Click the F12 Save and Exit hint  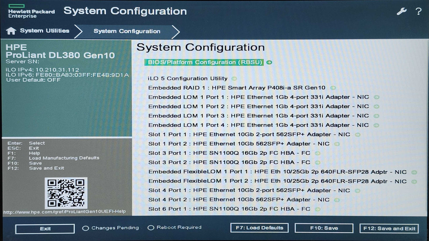[x=36, y=168]
